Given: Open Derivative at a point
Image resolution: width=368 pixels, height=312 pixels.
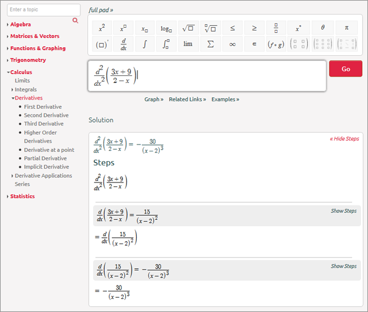Looking at the screenshot, I should (x=49, y=150).
